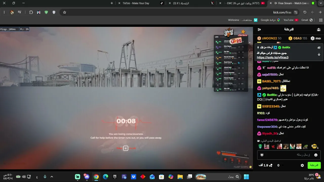Viewport: 324px width, 182px height.
Task: Open a new browser tab
Action: [x=112, y=3]
